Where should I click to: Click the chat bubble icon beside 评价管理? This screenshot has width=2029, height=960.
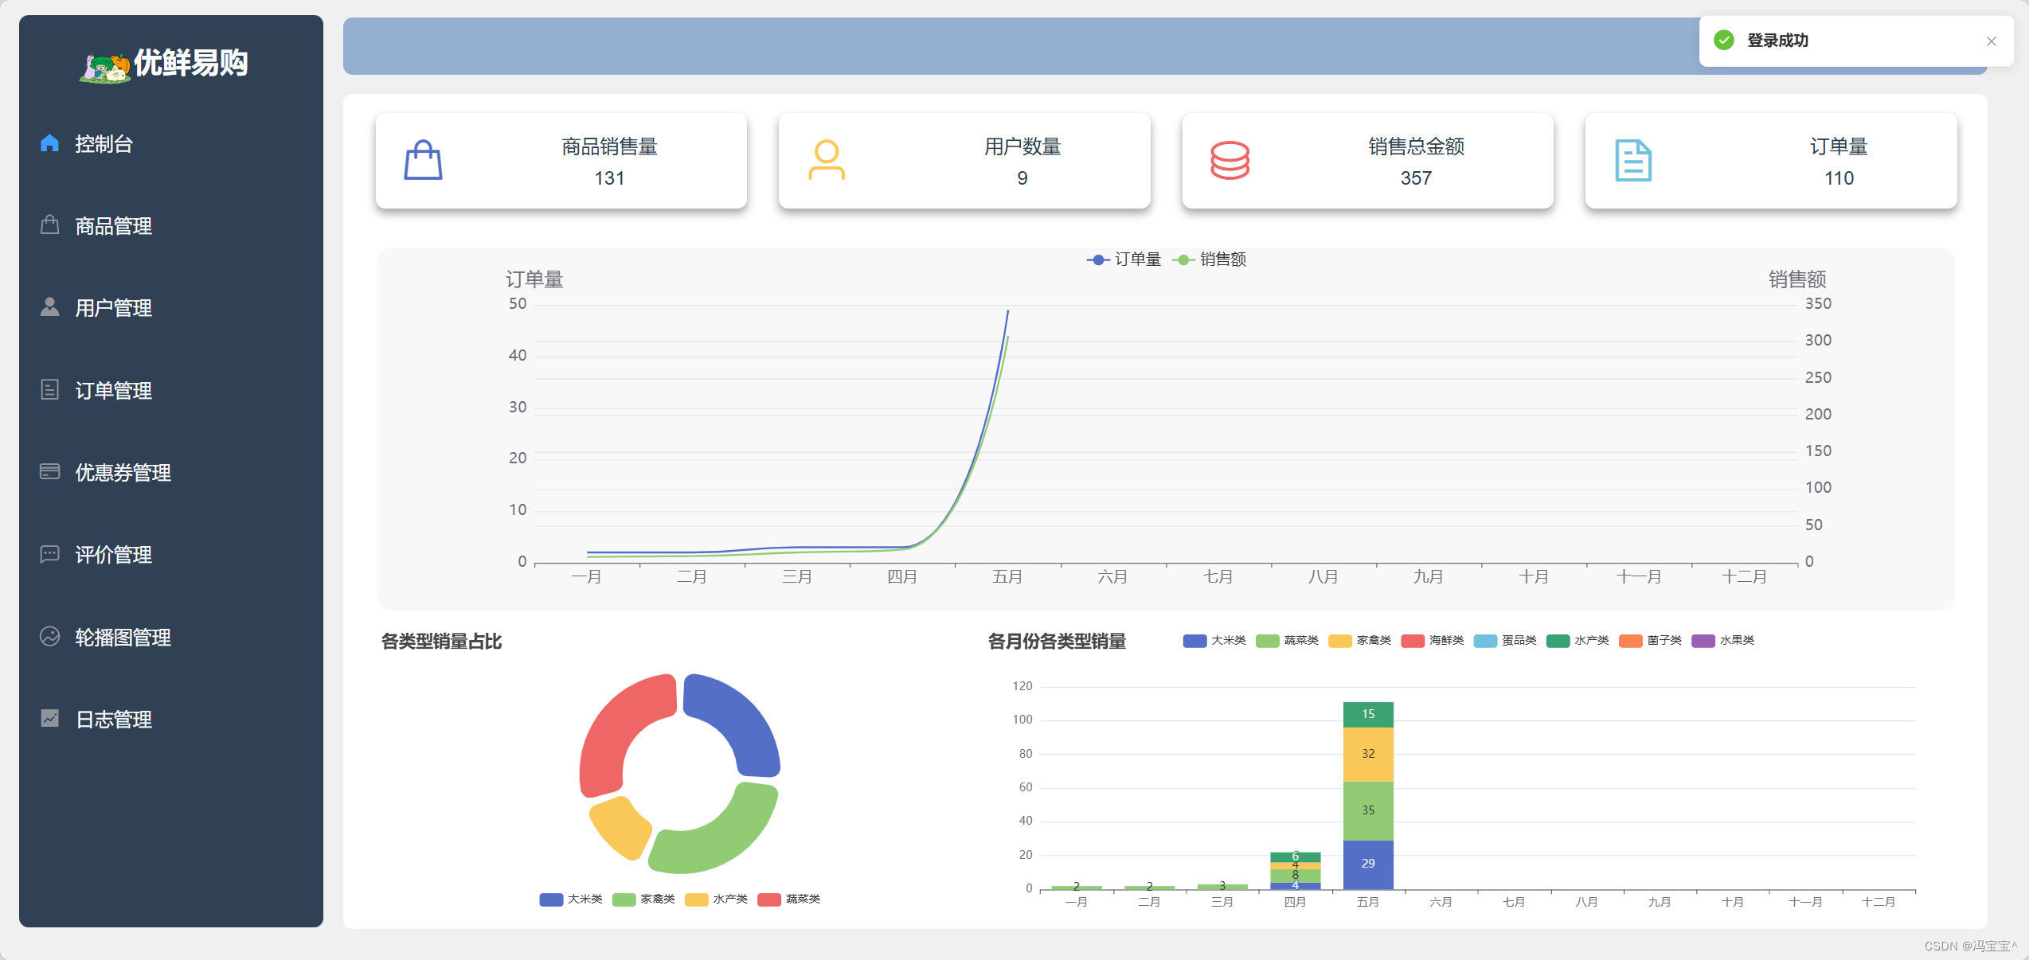pyautogui.click(x=49, y=554)
